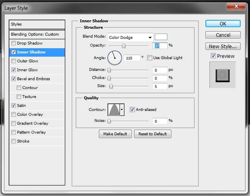Select Blending Options: Custom
Image resolution: width=250 pixels, height=196 pixels.
[37, 34]
